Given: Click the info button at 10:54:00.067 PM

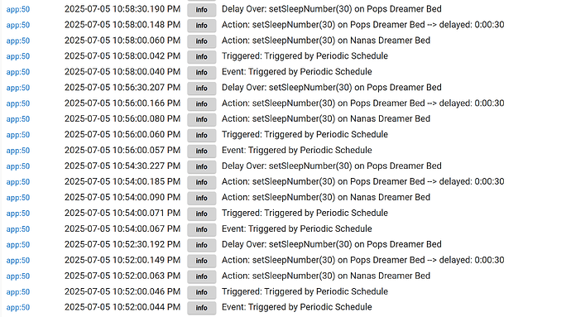Looking at the screenshot, I should coord(201,229).
